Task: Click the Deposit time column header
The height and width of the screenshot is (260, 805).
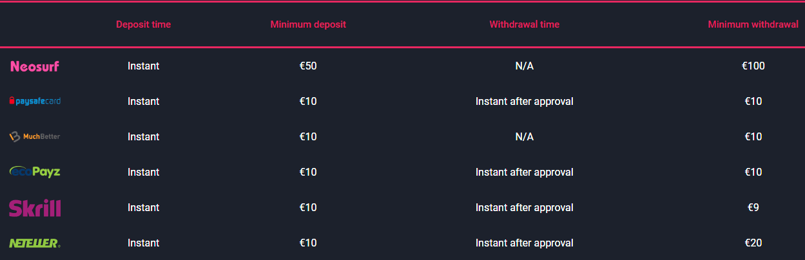Action: 143,24
